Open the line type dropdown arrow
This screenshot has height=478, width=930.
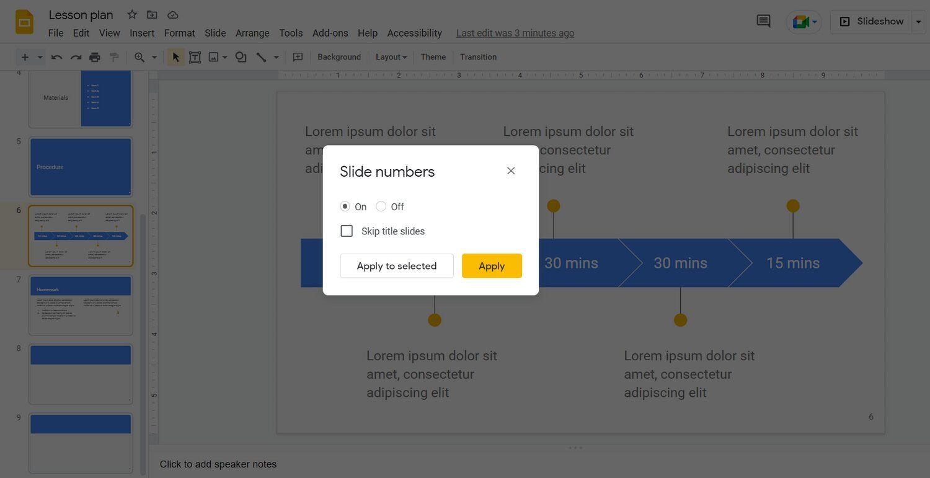point(277,57)
